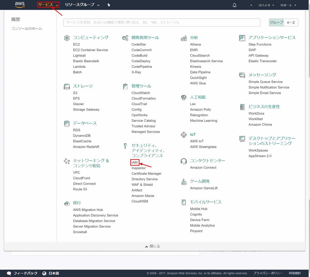Click the service search input field
The image size is (310, 277).
click(x=161, y=23)
